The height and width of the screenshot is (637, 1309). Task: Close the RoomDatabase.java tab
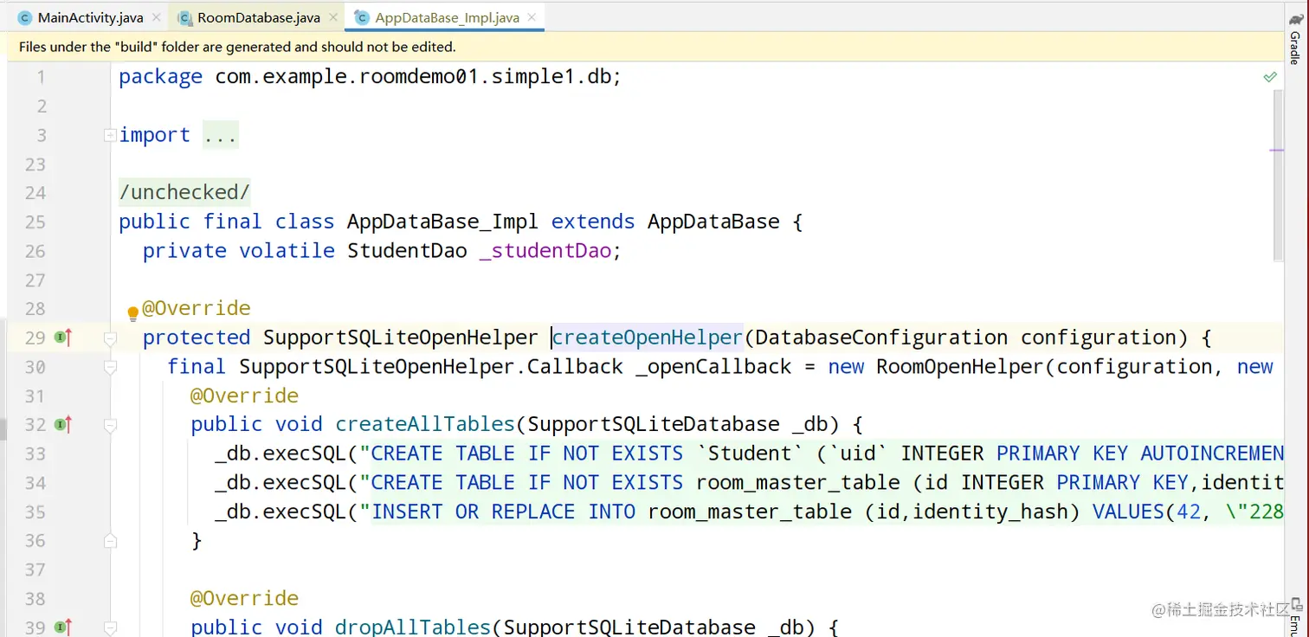click(333, 17)
